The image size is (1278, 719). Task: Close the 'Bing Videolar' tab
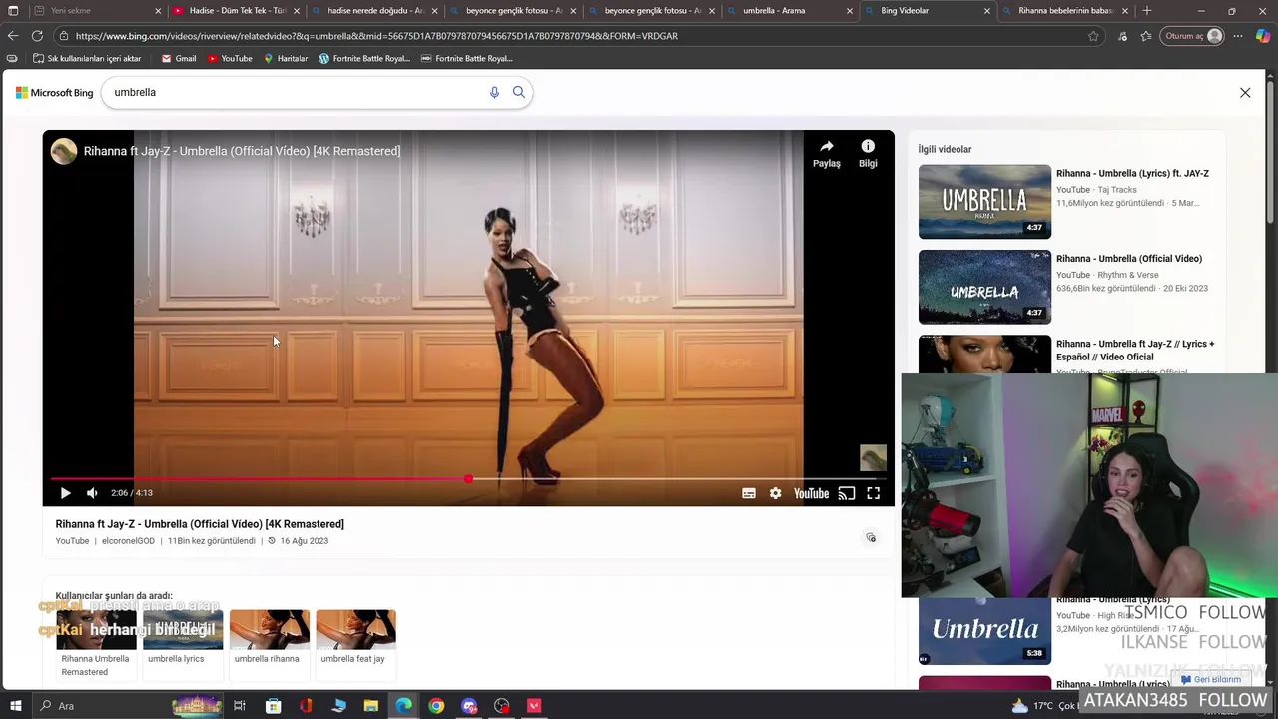(x=987, y=11)
